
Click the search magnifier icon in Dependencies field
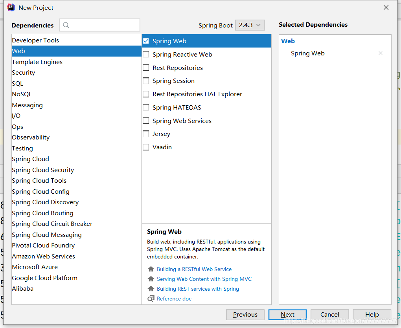pyautogui.click(x=66, y=25)
